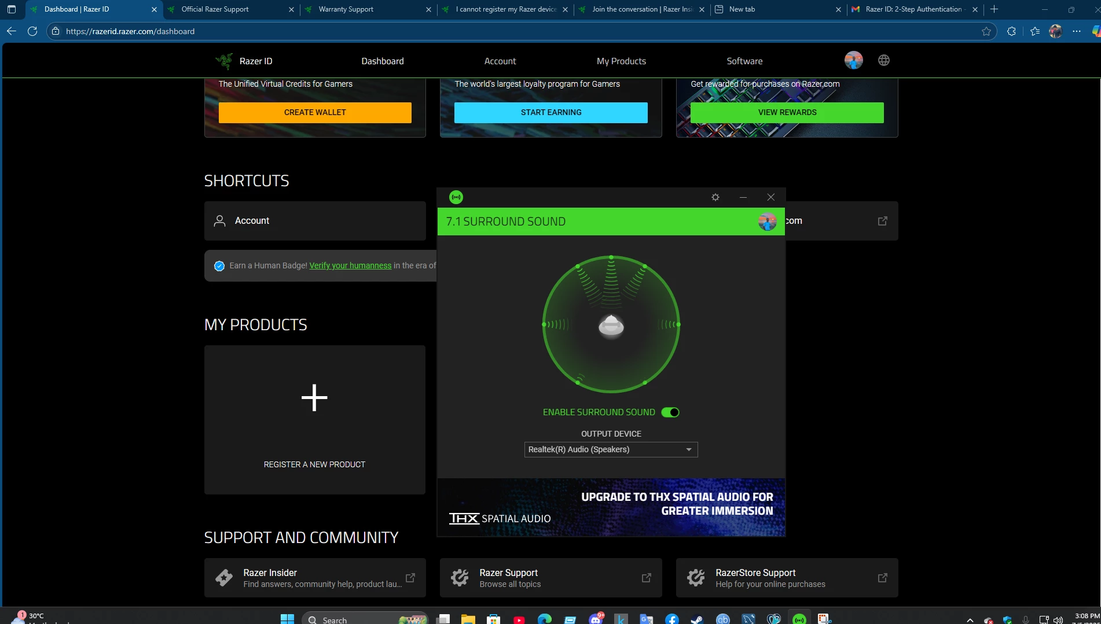Open the user avatar in Surround Sound header

tap(767, 221)
